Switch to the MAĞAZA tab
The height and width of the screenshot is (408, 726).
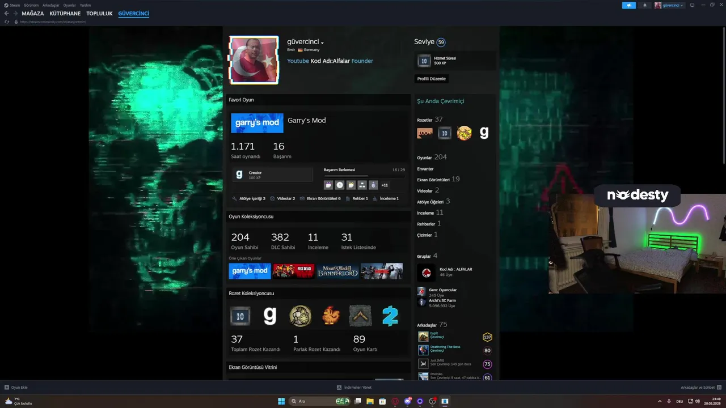33,14
